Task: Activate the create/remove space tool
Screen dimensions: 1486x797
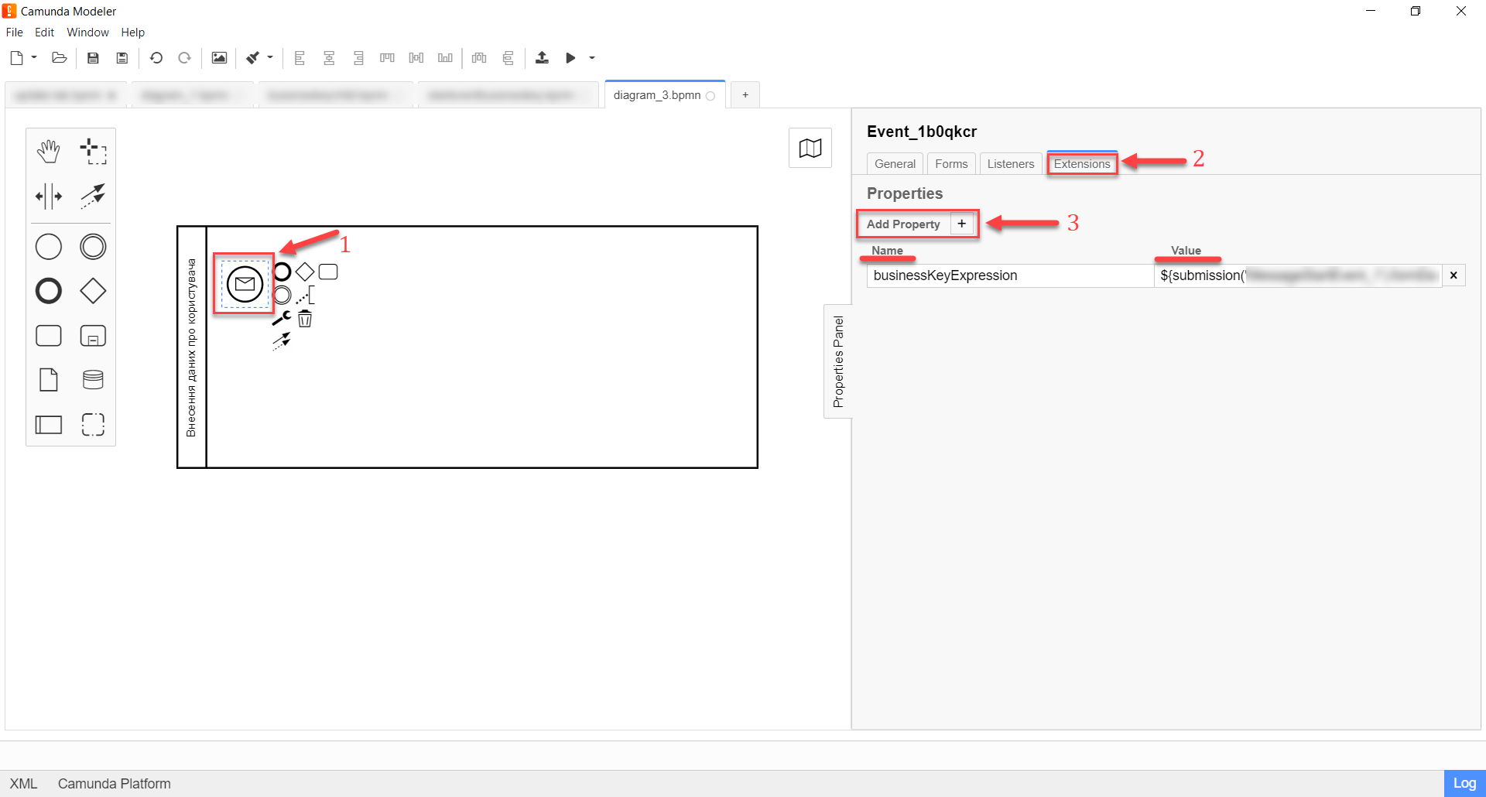Action: 49,196
